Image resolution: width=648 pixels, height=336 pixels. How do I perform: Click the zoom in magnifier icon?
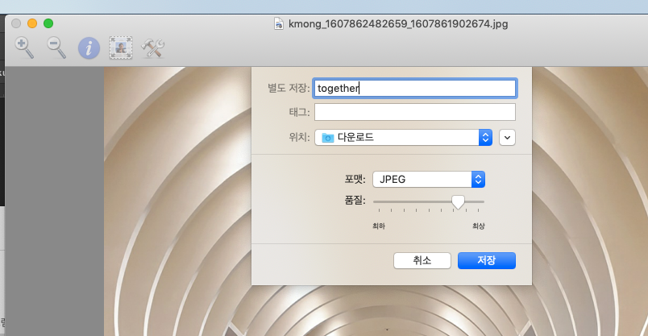24,48
